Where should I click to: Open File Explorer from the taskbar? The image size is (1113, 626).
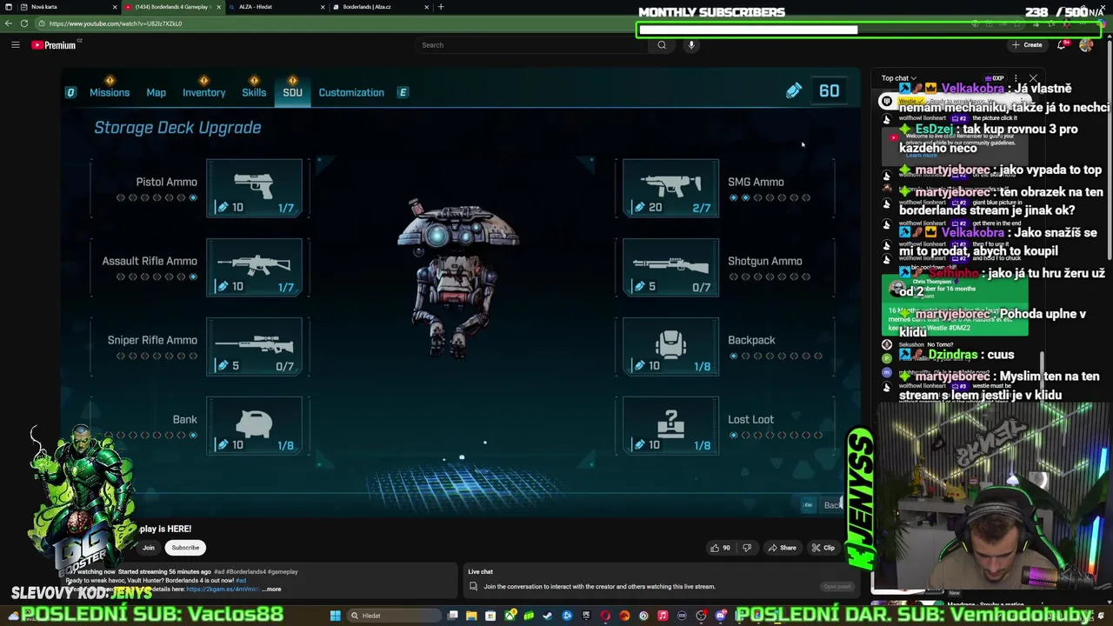click(471, 616)
